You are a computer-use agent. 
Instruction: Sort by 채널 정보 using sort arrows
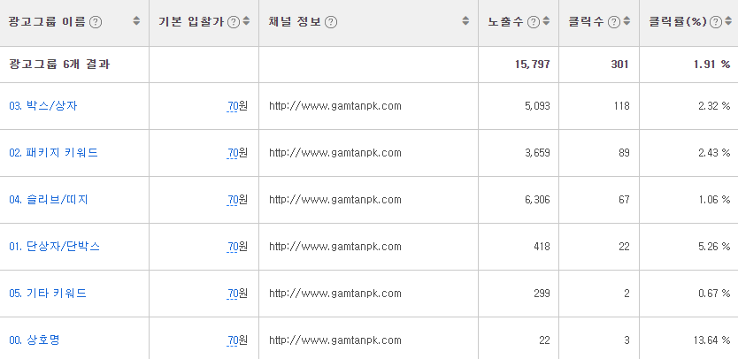[465, 21]
